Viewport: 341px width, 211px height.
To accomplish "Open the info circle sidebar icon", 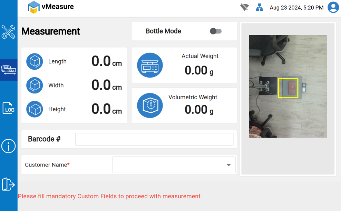I will pyautogui.click(x=8, y=146).
